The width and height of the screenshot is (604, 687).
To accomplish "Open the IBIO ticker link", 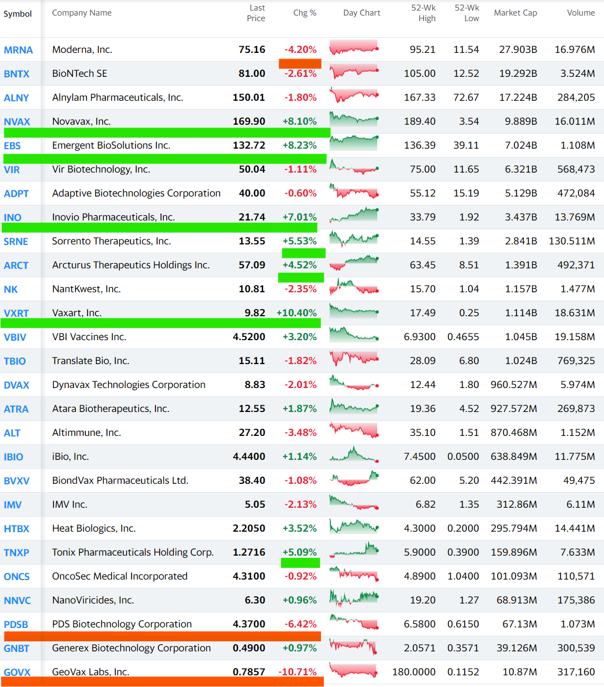I will click(13, 457).
